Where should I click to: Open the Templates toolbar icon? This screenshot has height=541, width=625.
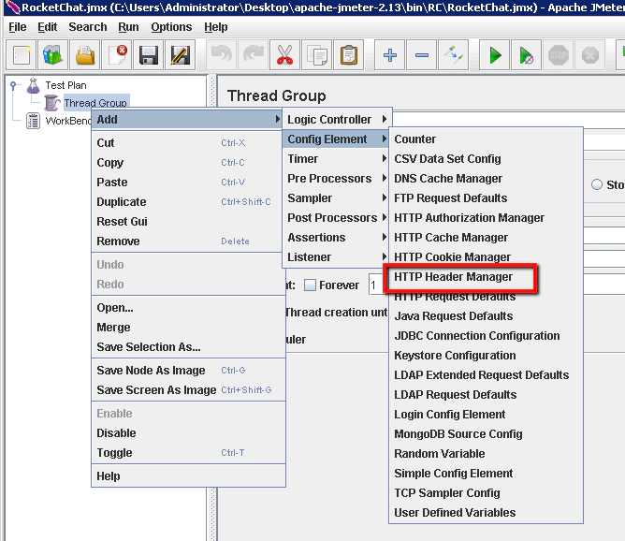(53, 56)
